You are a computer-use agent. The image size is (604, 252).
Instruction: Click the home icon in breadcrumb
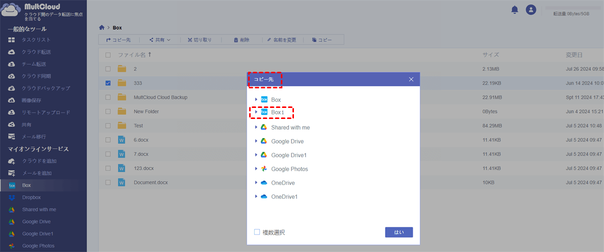point(102,28)
